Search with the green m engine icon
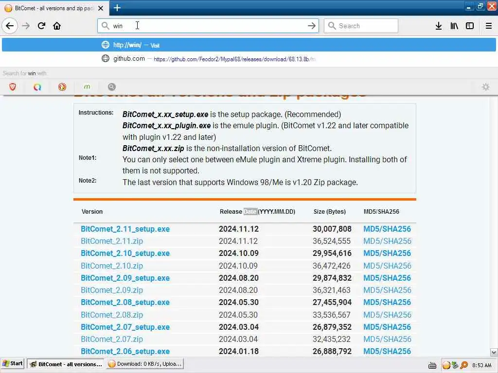This screenshot has height=373, width=498. coord(87,87)
